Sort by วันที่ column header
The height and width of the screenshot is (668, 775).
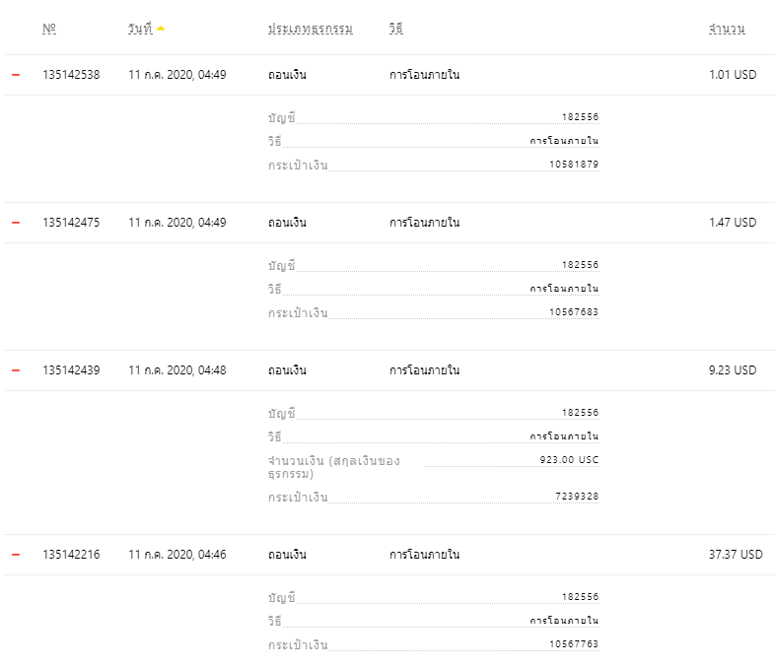[140, 29]
